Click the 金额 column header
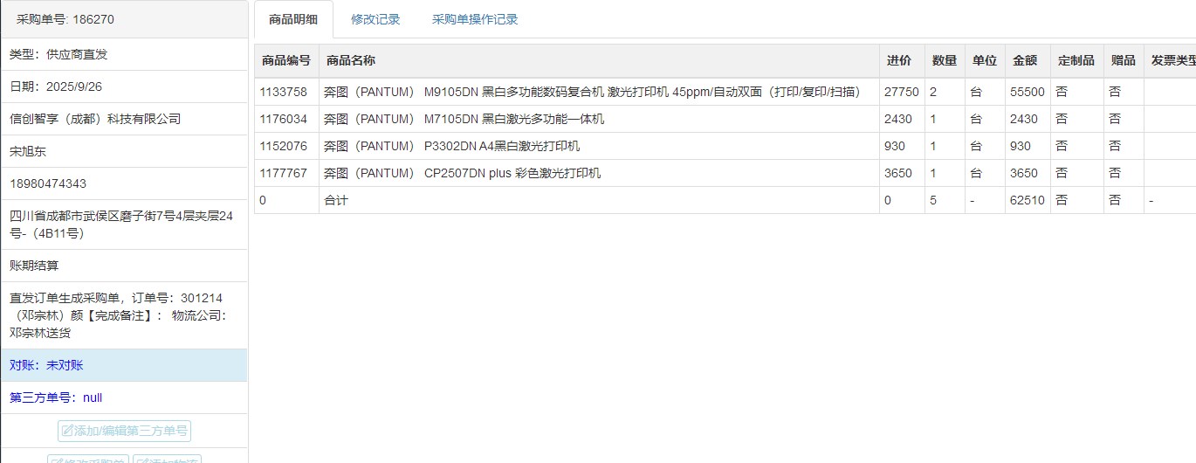The width and height of the screenshot is (1196, 463). 1024,60
